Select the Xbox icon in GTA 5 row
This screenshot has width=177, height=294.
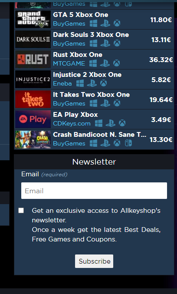pyautogui.click(x=117, y=23)
